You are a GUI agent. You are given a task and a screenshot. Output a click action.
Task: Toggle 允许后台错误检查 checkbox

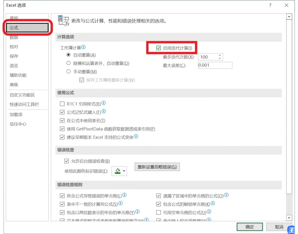(67, 161)
